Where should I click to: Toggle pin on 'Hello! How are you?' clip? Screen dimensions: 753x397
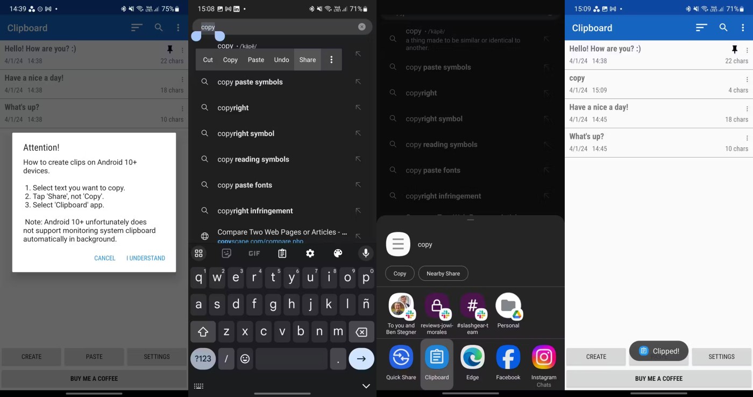(735, 49)
